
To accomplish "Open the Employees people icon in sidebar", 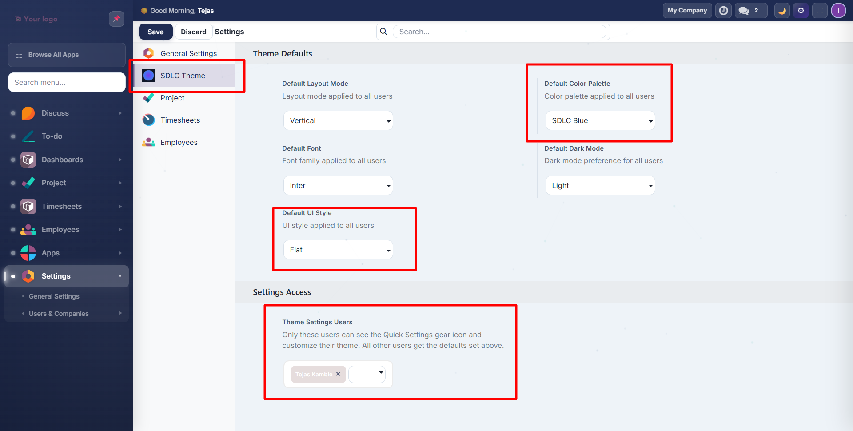I will point(28,229).
